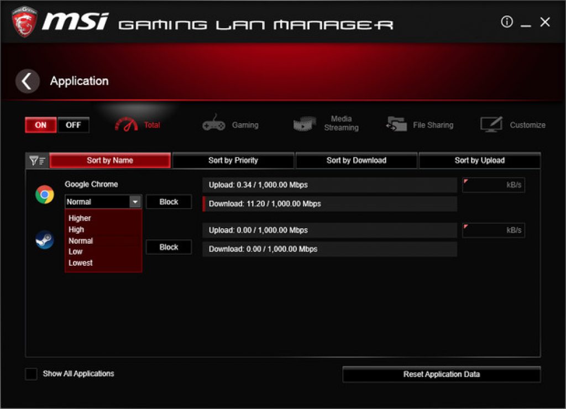Click Steam's download 0.00 bandwidth bar
Screen dimensions: 566x409
coord(329,249)
